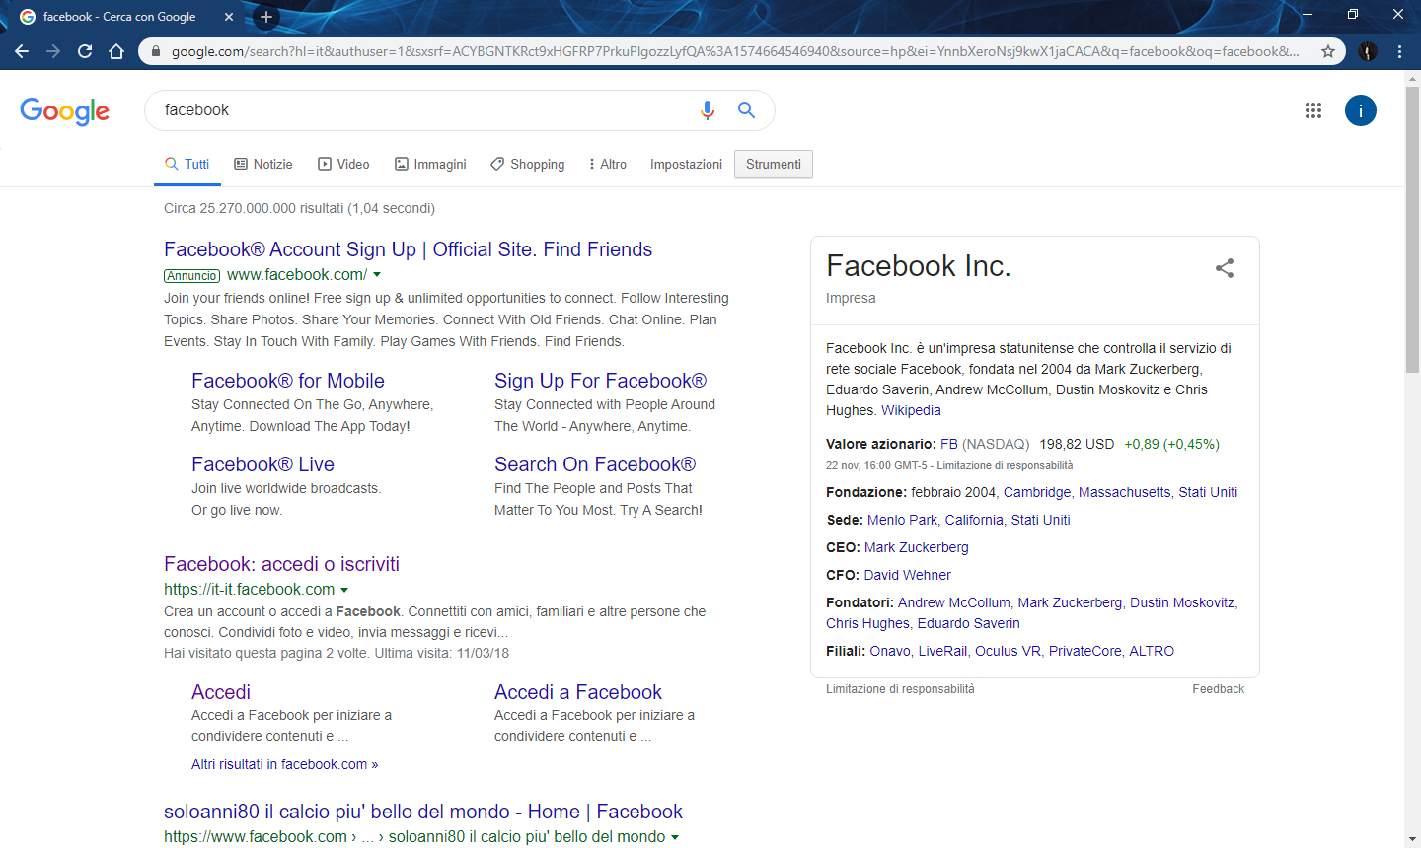Switch to the Notizie tab
The height and width of the screenshot is (848, 1421).
click(x=263, y=165)
